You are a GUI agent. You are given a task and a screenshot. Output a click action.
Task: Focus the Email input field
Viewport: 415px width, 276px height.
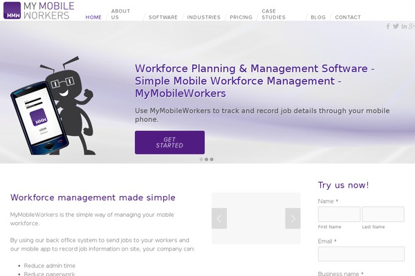[361, 254]
